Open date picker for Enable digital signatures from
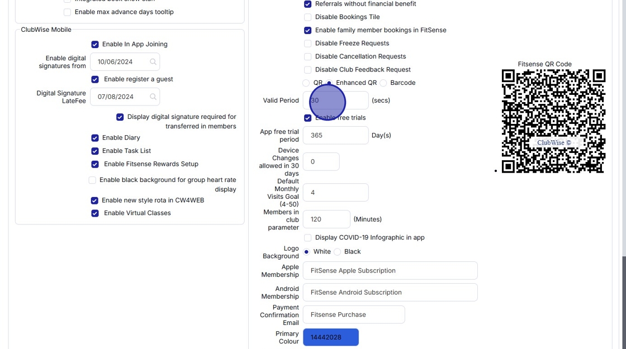 point(153,62)
